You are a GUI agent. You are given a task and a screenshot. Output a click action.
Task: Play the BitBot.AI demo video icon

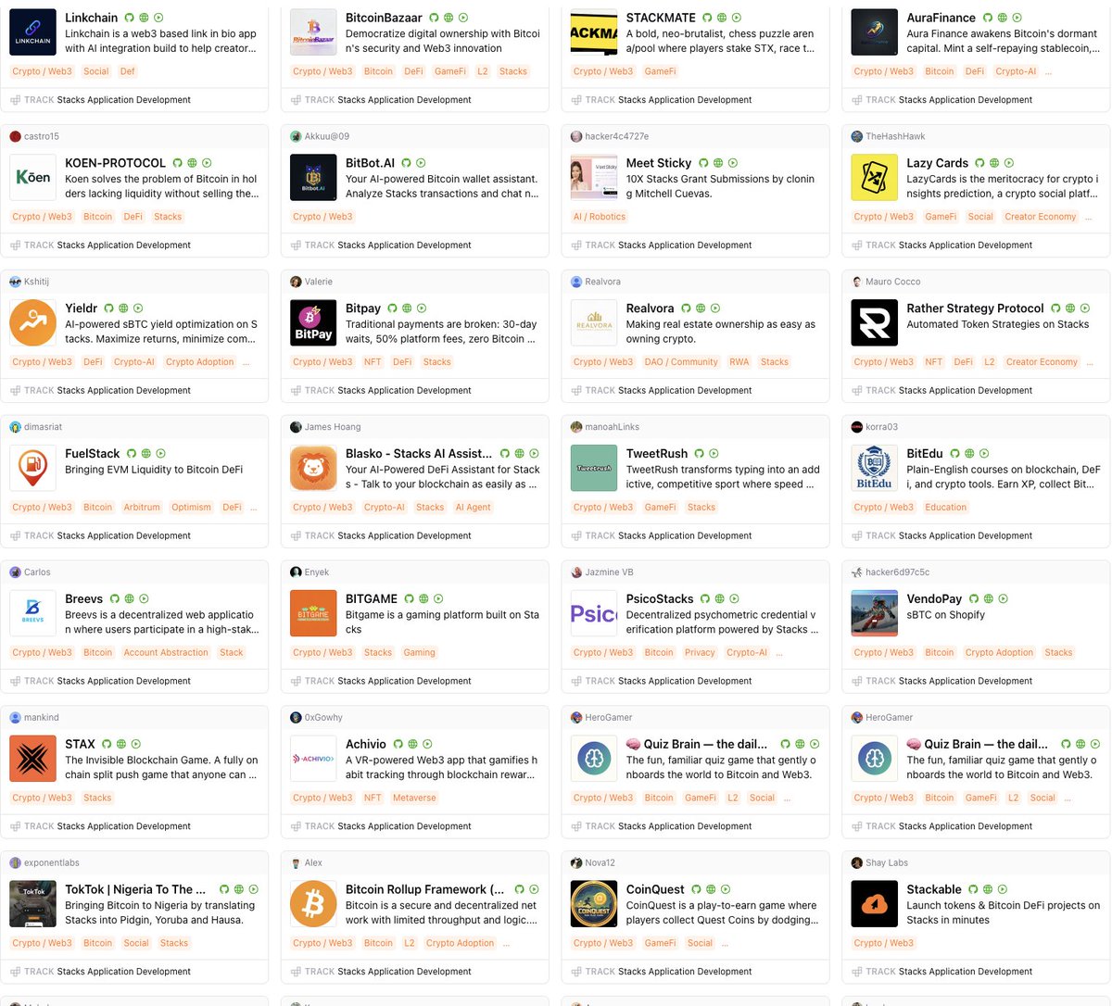click(421, 163)
